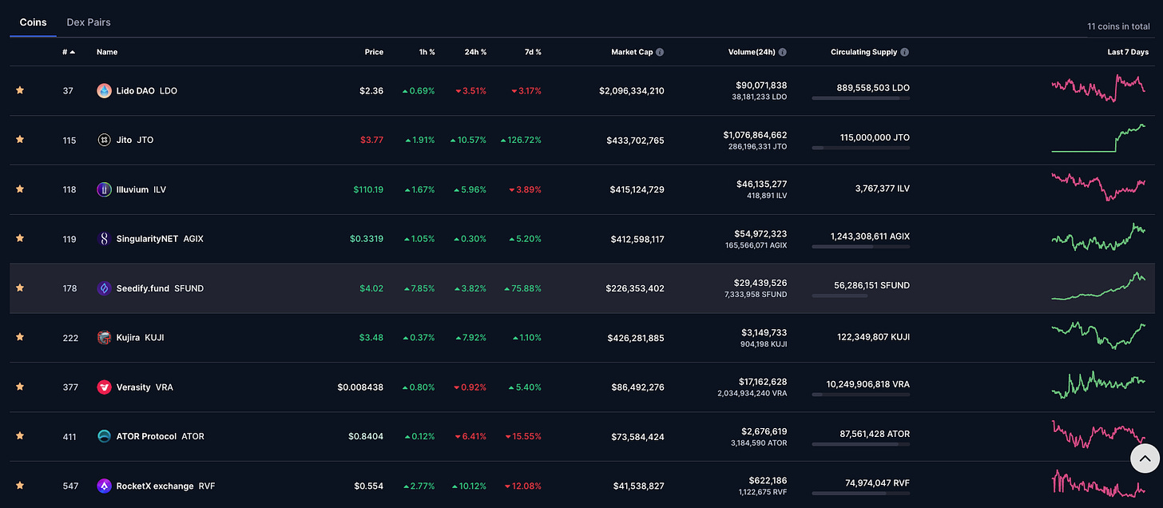Click Lido DAO market cap $2,096,334,210
The width and height of the screenshot is (1163, 508).
pyautogui.click(x=632, y=91)
